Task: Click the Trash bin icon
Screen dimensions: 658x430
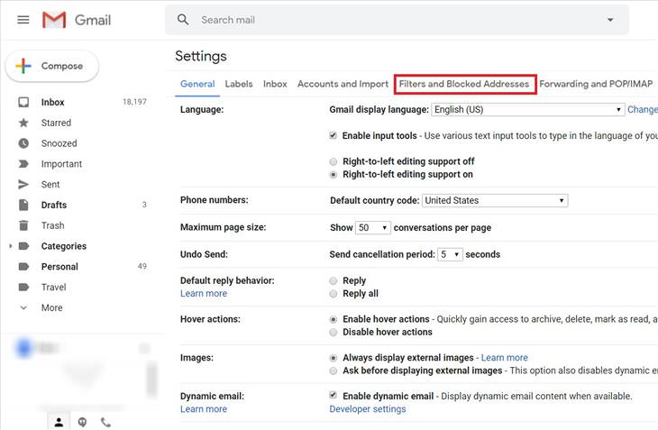Action: 23,225
